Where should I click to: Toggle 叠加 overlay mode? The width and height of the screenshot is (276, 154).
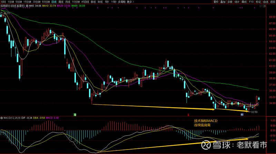(223, 2)
